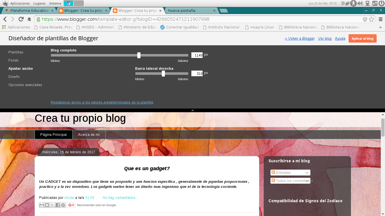Click the shield icon in address bar

365,19
